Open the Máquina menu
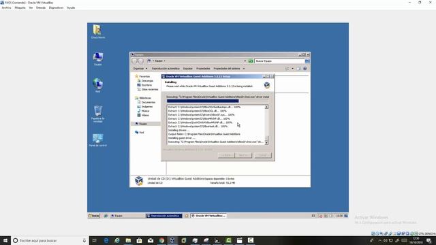The height and width of the screenshot is (245, 436). [20, 7]
